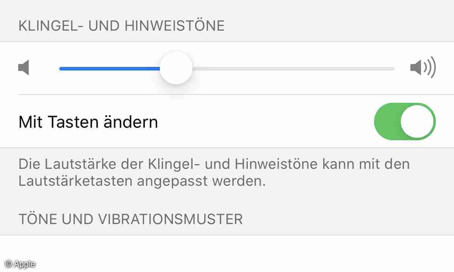
Task: Click the © Apple watermark
Action: point(20,264)
